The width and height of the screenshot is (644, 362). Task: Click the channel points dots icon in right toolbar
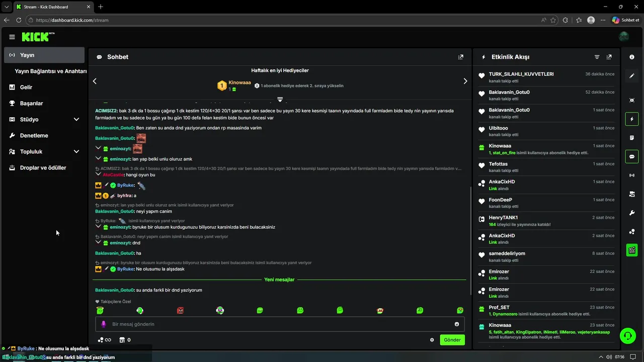pos(632,231)
